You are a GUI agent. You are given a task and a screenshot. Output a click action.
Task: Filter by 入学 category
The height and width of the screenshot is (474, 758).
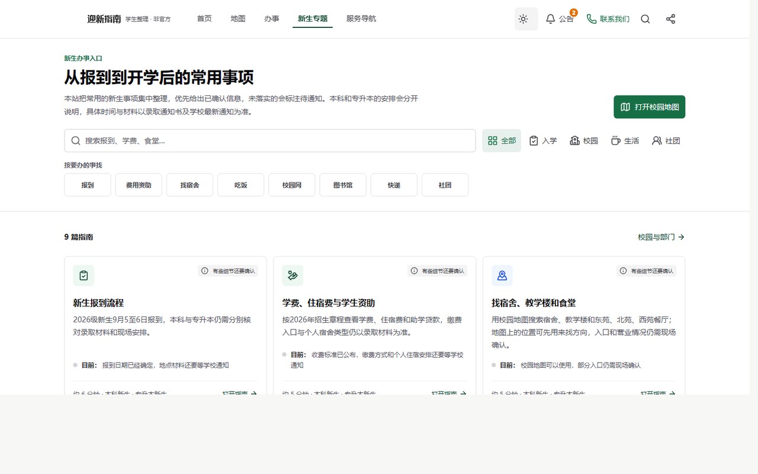coord(543,140)
